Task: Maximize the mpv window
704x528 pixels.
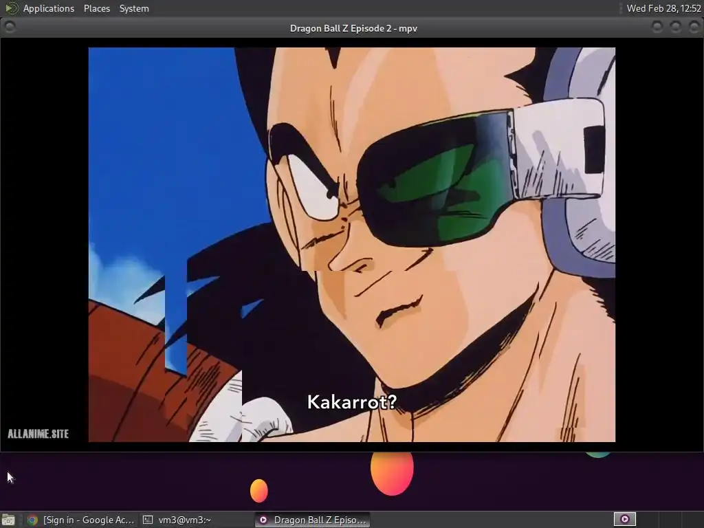Action: tap(675, 27)
